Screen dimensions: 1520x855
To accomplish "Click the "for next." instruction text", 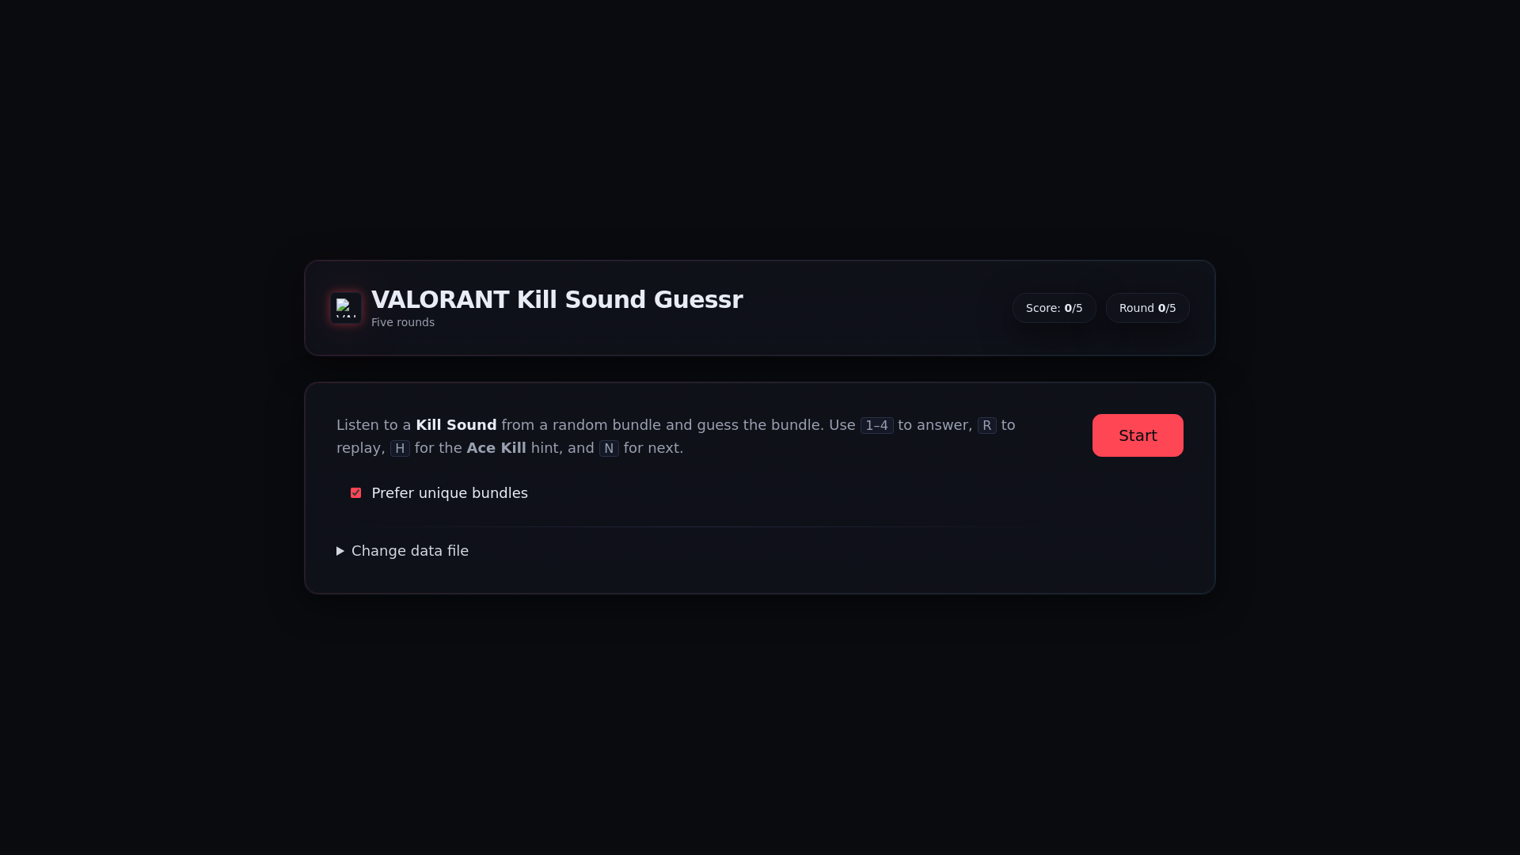I will (x=653, y=448).
